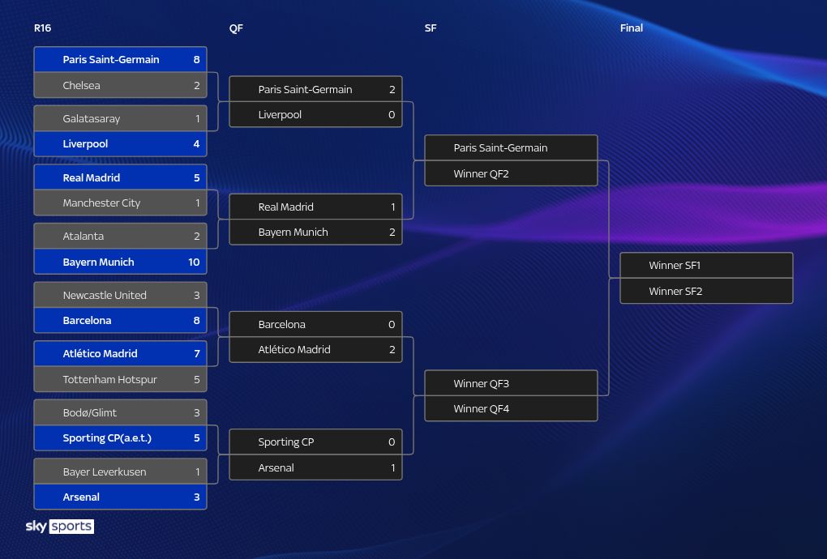Select Paris Saint-Germain in the R16 column

click(120, 60)
